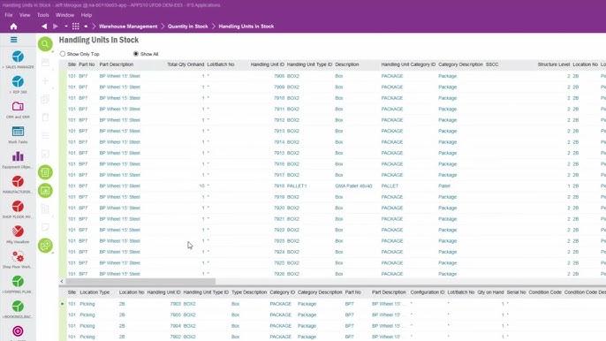Click lower table handling unit 7904 cell

(176, 326)
